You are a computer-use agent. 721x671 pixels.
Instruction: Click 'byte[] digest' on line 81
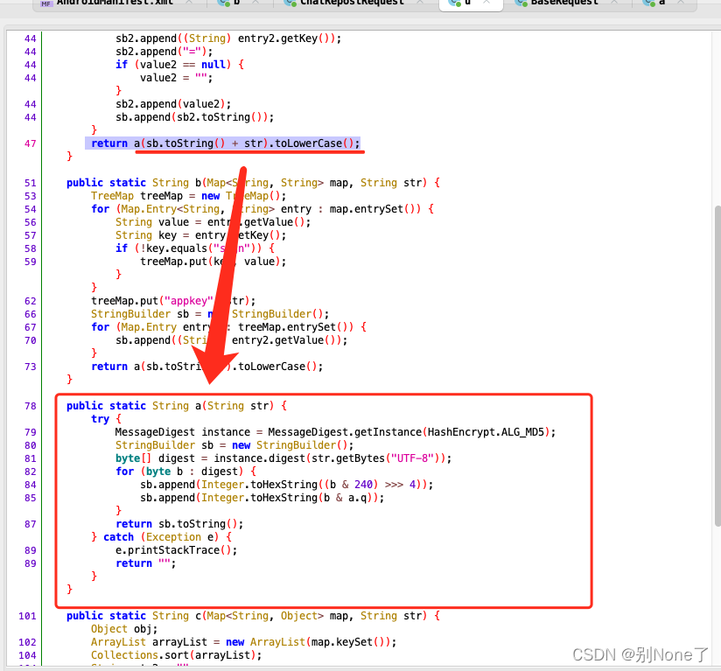point(156,458)
